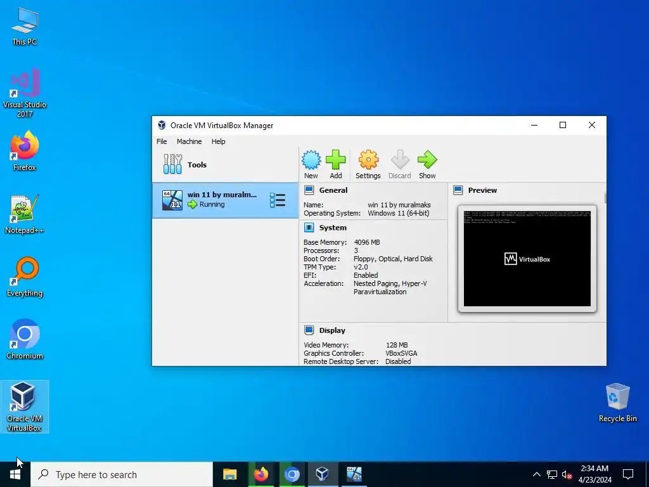Open Oracle VM VirtualBox desktop shortcut
This screenshot has height=487, width=649.
tap(25, 406)
